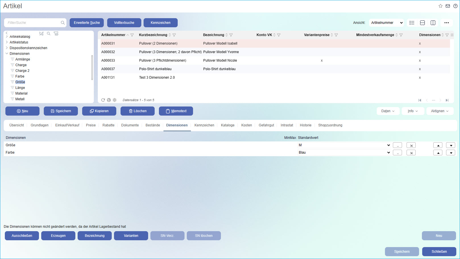Click the Erweiterte Suche button
The image size is (460, 259).
[87, 23]
